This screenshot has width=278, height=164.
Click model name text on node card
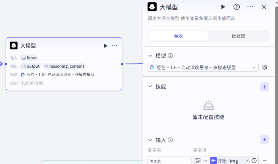pyautogui.click(x=60, y=74)
